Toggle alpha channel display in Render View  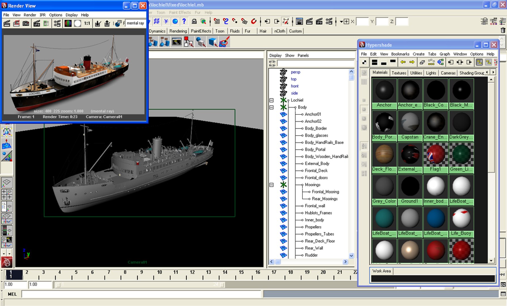tap(78, 24)
